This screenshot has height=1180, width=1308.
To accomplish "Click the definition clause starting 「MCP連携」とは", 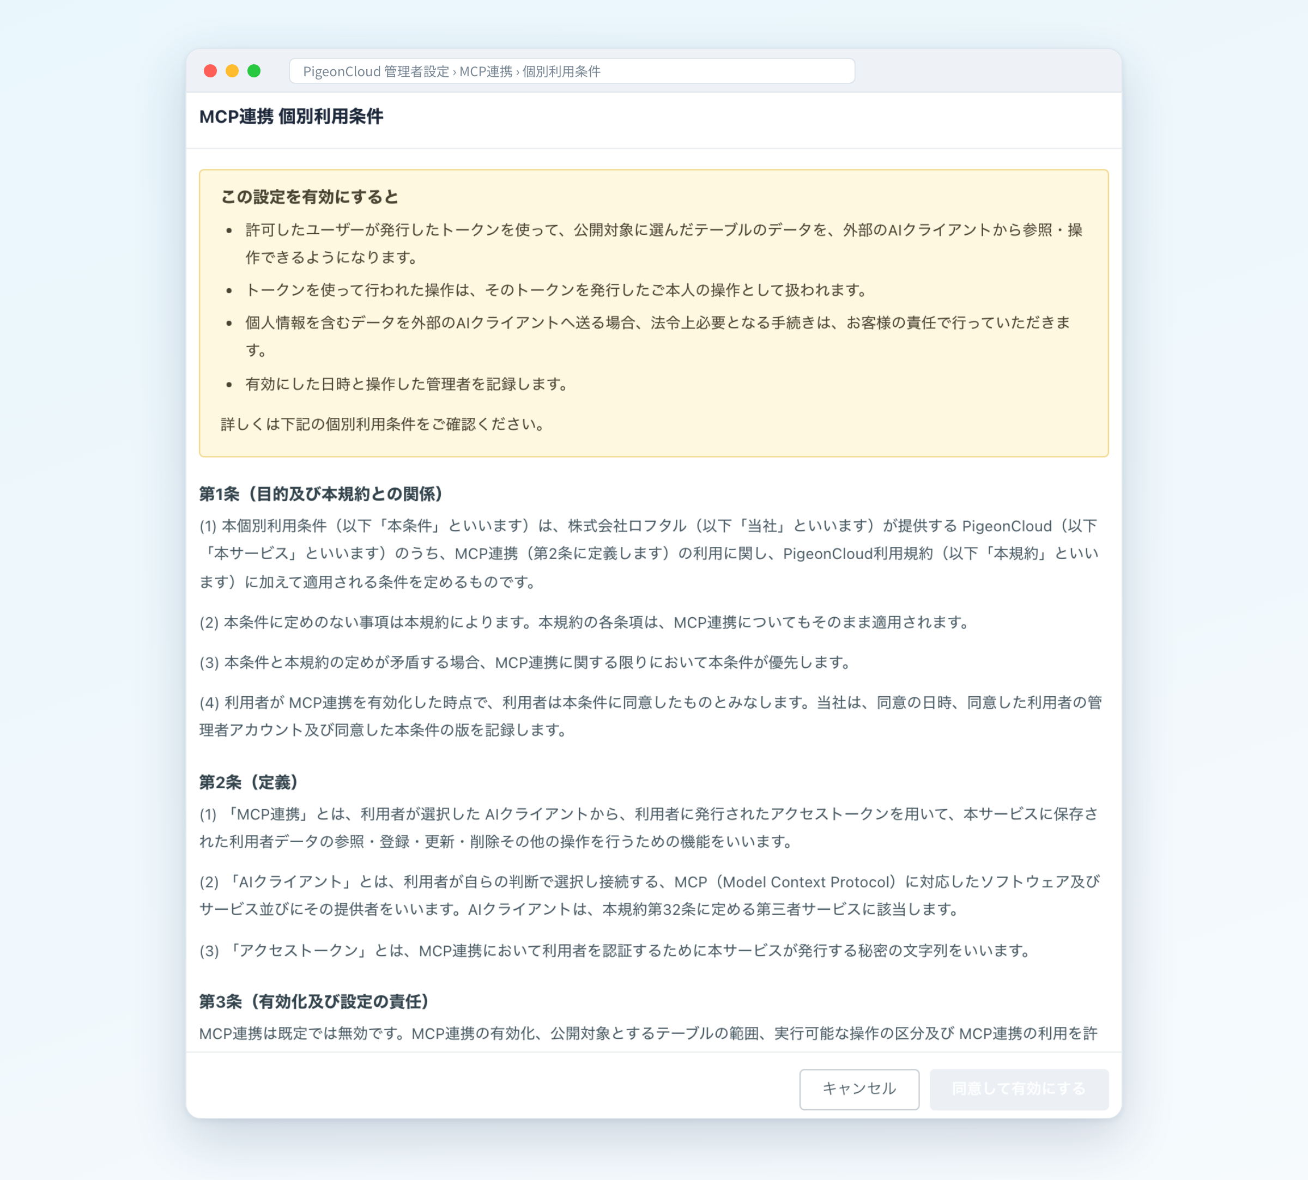I will coord(649,828).
